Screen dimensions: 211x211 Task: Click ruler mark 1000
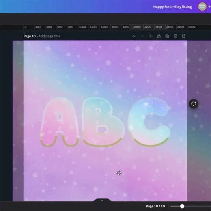click(x=82, y=27)
